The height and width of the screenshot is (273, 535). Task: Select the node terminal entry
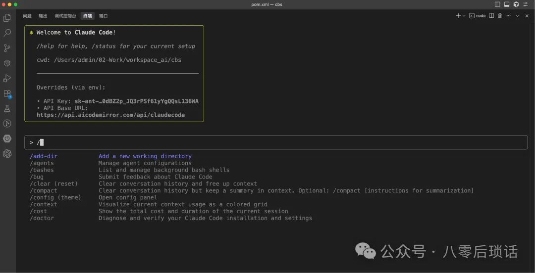(478, 16)
